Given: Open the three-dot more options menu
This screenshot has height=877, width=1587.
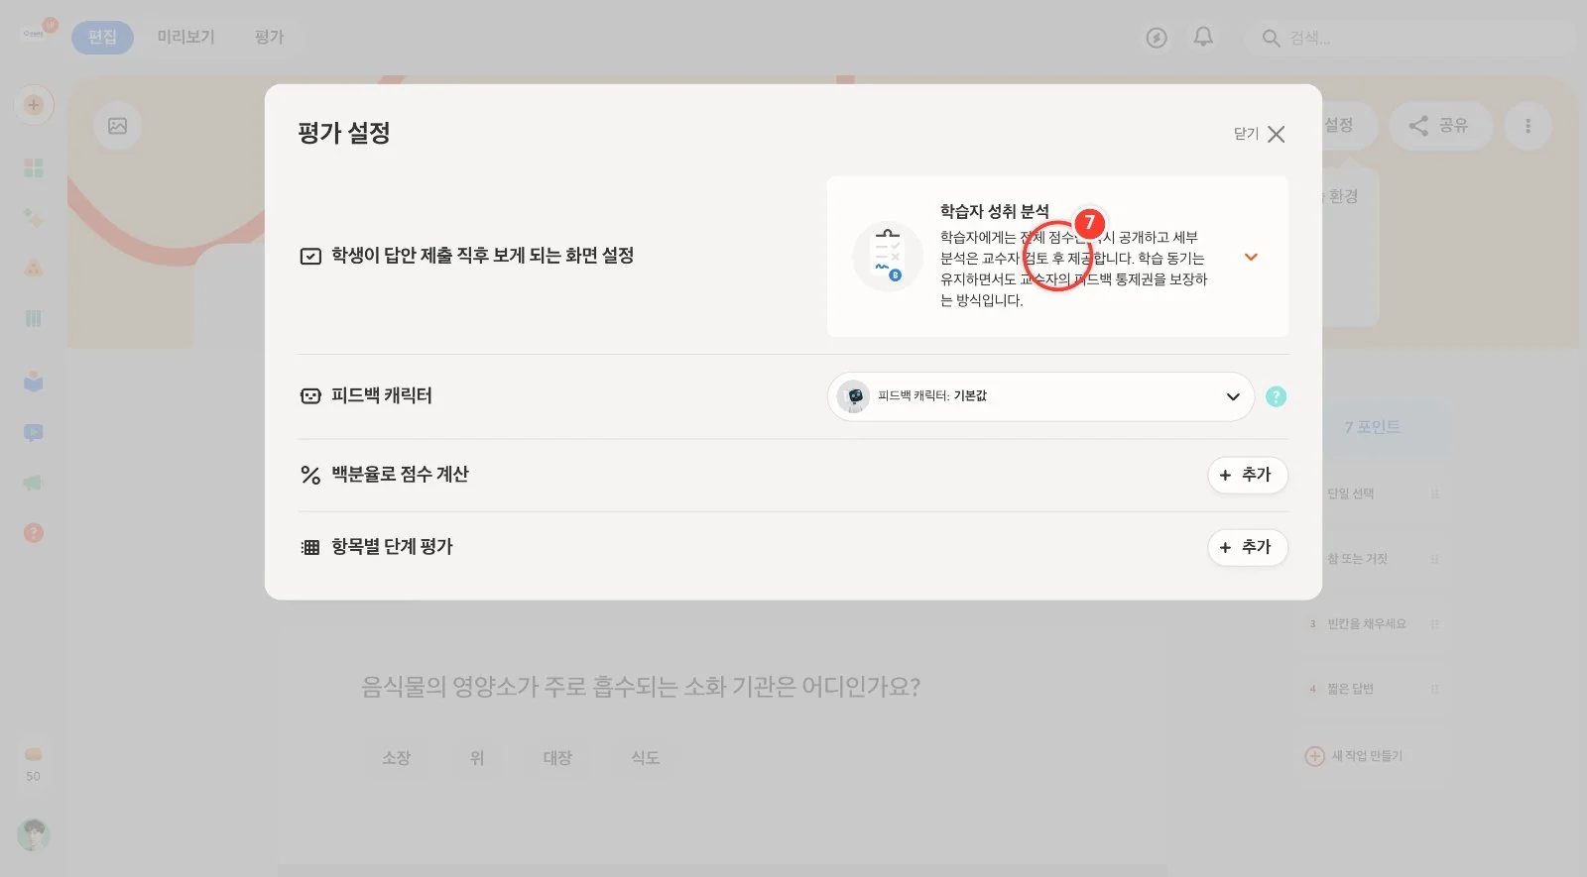Looking at the screenshot, I should [x=1527, y=126].
